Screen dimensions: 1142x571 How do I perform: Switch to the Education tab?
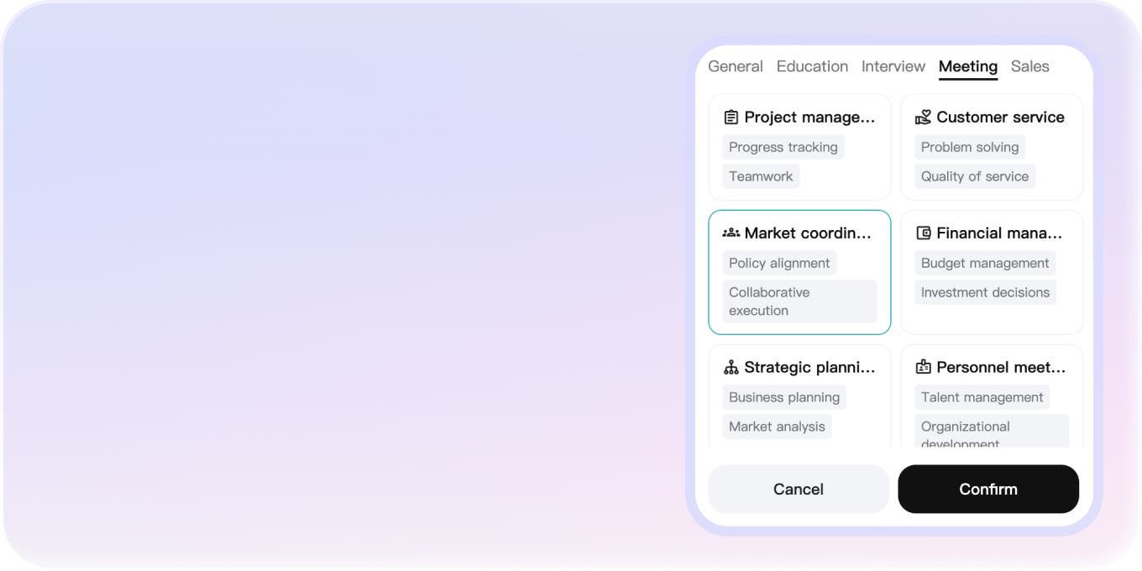[x=812, y=65]
